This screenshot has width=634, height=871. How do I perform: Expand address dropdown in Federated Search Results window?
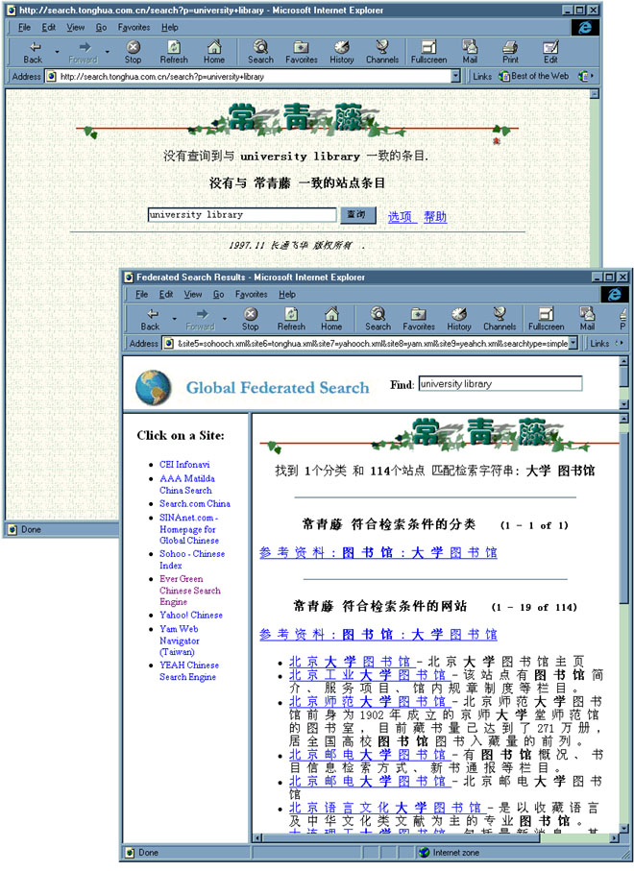coord(573,343)
